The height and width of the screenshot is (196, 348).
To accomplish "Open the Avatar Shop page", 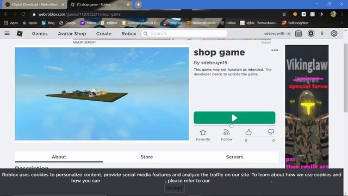I will [x=72, y=34].
